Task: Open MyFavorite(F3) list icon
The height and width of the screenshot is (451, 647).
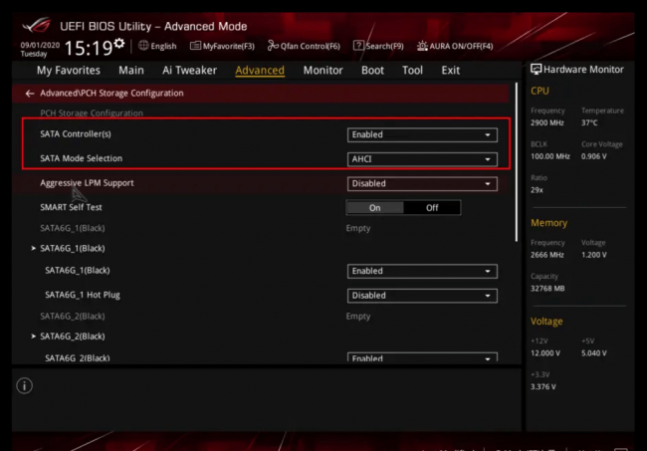Action: tap(195, 46)
